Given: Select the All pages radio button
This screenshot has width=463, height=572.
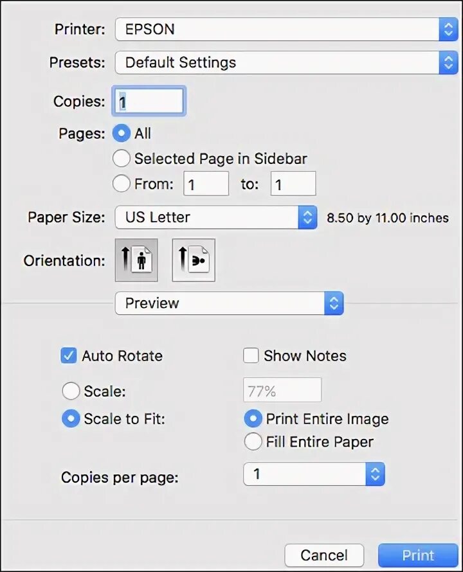Looking at the screenshot, I should pyautogui.click(x=121, y=134).
